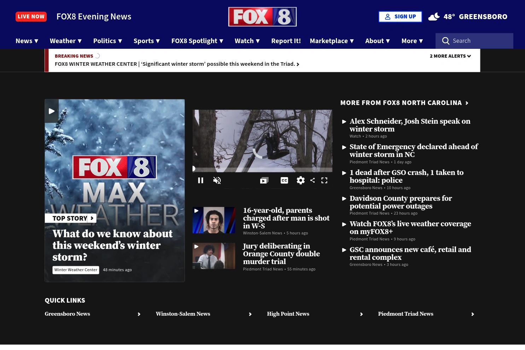Open video settings gear
Screen dimensions: 525x350
point(301,180)
